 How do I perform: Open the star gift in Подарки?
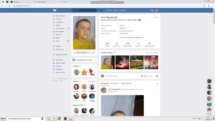coord(84,72)
